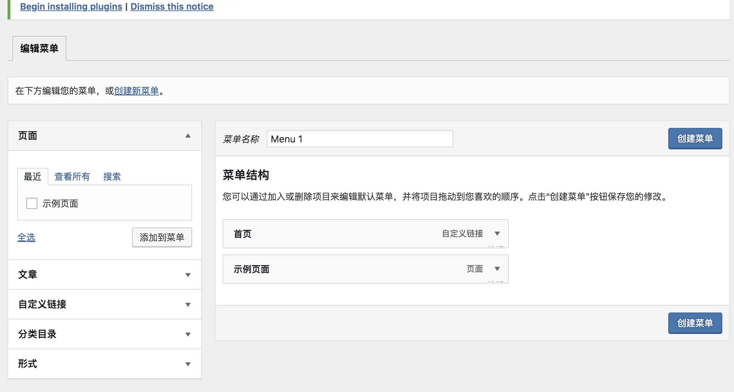734x392 pixels.
Task: Check the 示例页面 checkbox
Action: point(32,203)
